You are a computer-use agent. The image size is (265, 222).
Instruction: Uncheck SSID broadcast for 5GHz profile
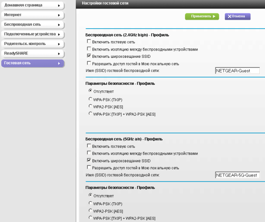(x=89, y=160)
